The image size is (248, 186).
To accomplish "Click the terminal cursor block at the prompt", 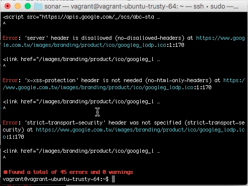I will pos(113,179).
